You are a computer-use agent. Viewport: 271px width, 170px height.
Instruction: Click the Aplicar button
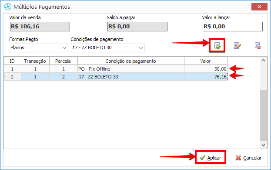click(x=211, y=158)
